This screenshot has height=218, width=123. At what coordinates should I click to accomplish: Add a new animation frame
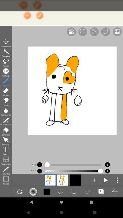click(x=94, y=180)
